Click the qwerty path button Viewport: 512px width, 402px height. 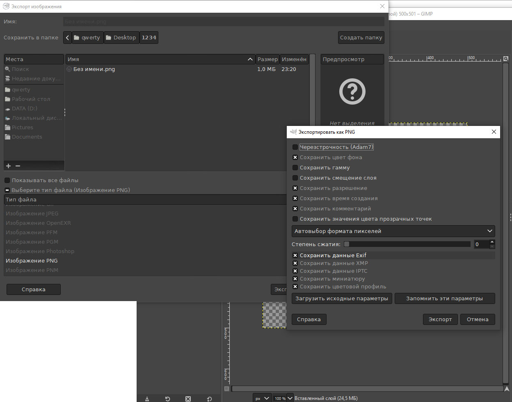[x=87, y=37]
